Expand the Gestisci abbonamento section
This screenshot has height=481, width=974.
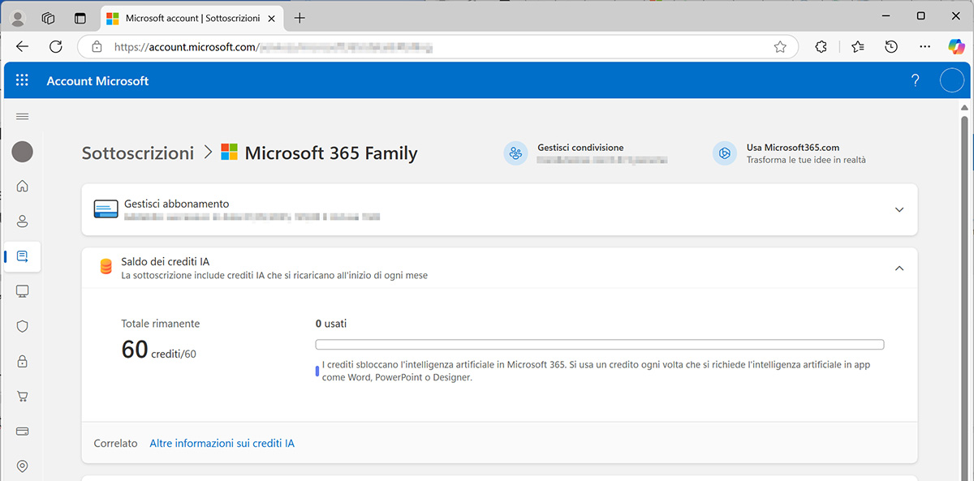coord(899,210)
